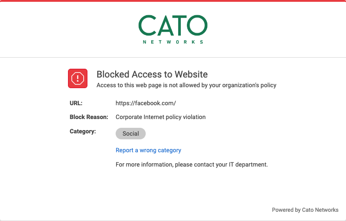Click the letter O in CATO logo
346x221 pixels.
coord(197,26)
